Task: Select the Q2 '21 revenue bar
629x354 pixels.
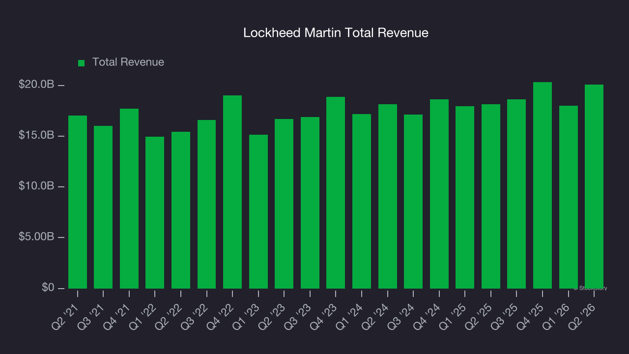Action: pyautogui.click(x=78, y=202)
